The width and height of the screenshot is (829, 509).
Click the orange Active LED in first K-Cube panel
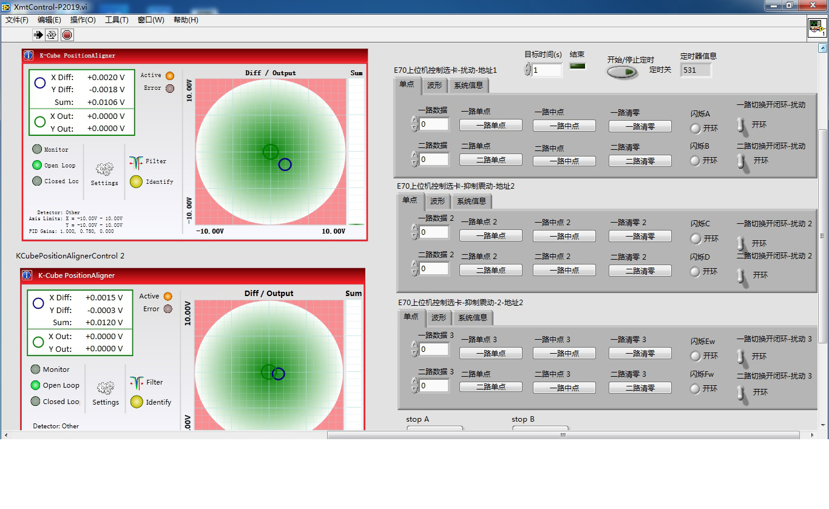(x=170, y=76)
